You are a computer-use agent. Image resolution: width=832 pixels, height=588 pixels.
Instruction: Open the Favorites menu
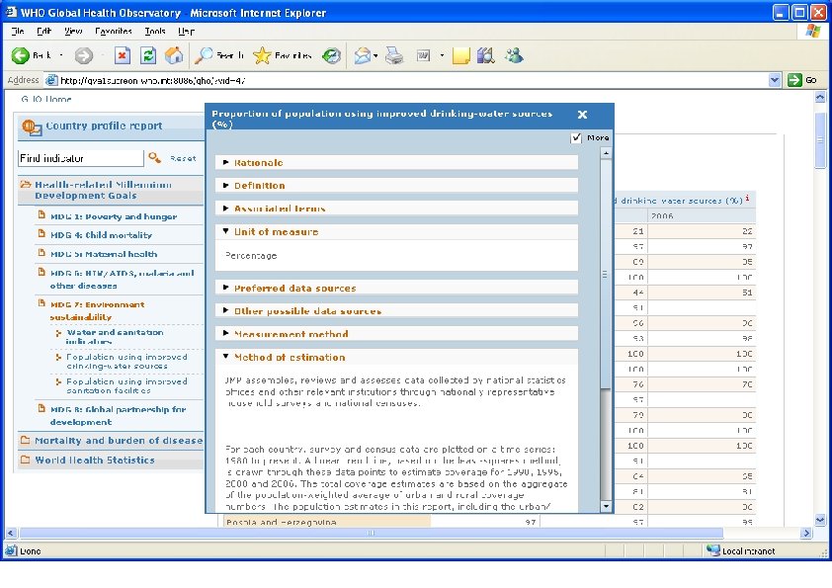(114, 31)
